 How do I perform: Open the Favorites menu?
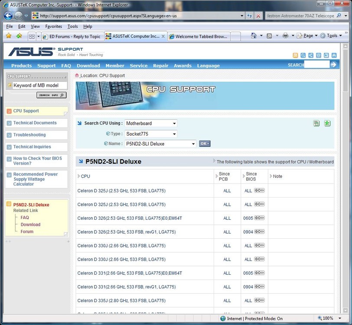[53, 26]
